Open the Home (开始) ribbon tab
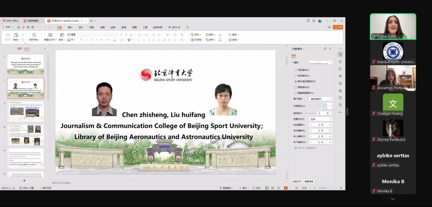Viewport: 432px width, 207px height. [59, 27]
